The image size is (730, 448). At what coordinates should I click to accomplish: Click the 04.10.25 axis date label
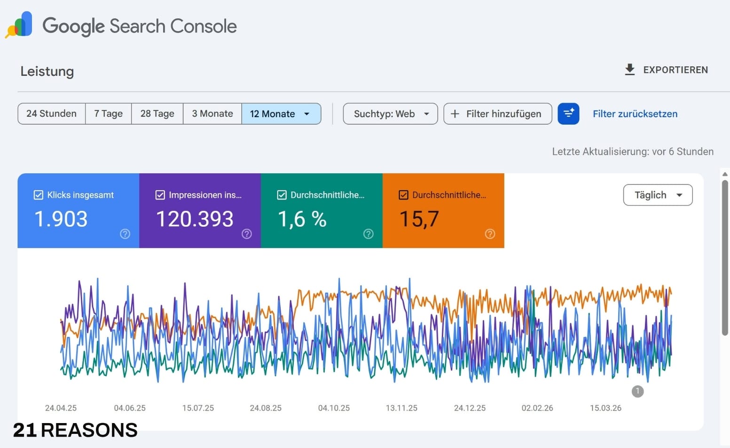coord(334,408)
